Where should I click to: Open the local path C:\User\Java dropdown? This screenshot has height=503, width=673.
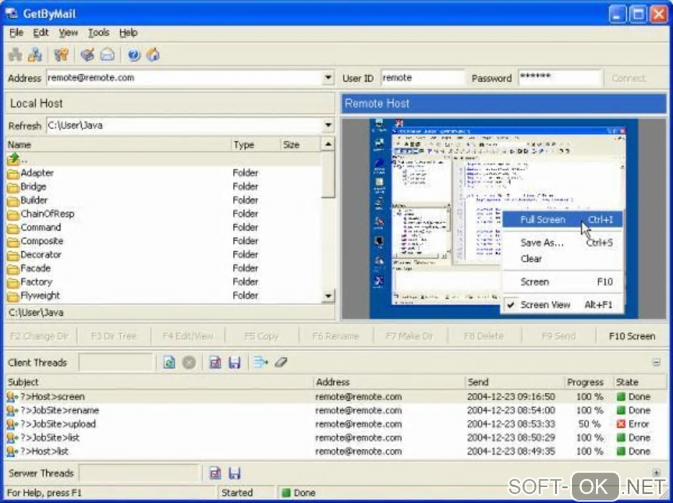point(328,126)
